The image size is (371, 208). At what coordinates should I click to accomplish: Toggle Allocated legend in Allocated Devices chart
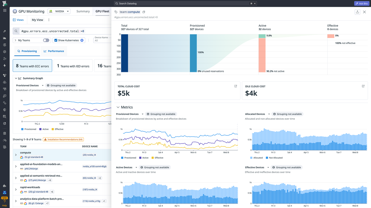coord(256,158)
